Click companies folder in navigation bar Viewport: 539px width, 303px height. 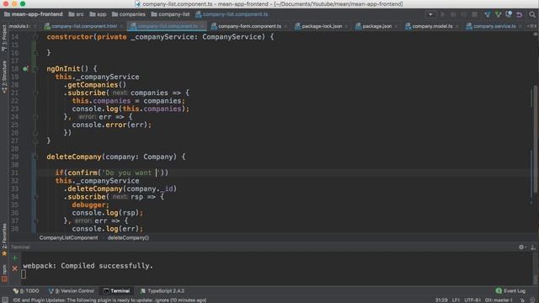tap(129, 14)
